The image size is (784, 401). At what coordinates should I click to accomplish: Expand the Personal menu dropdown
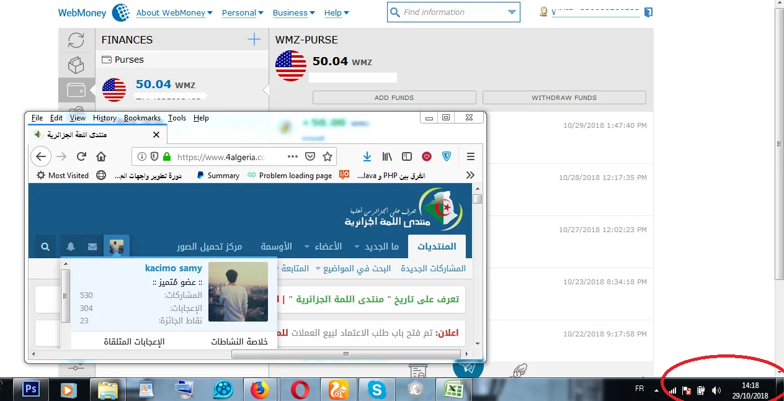(x=242, y=12)
